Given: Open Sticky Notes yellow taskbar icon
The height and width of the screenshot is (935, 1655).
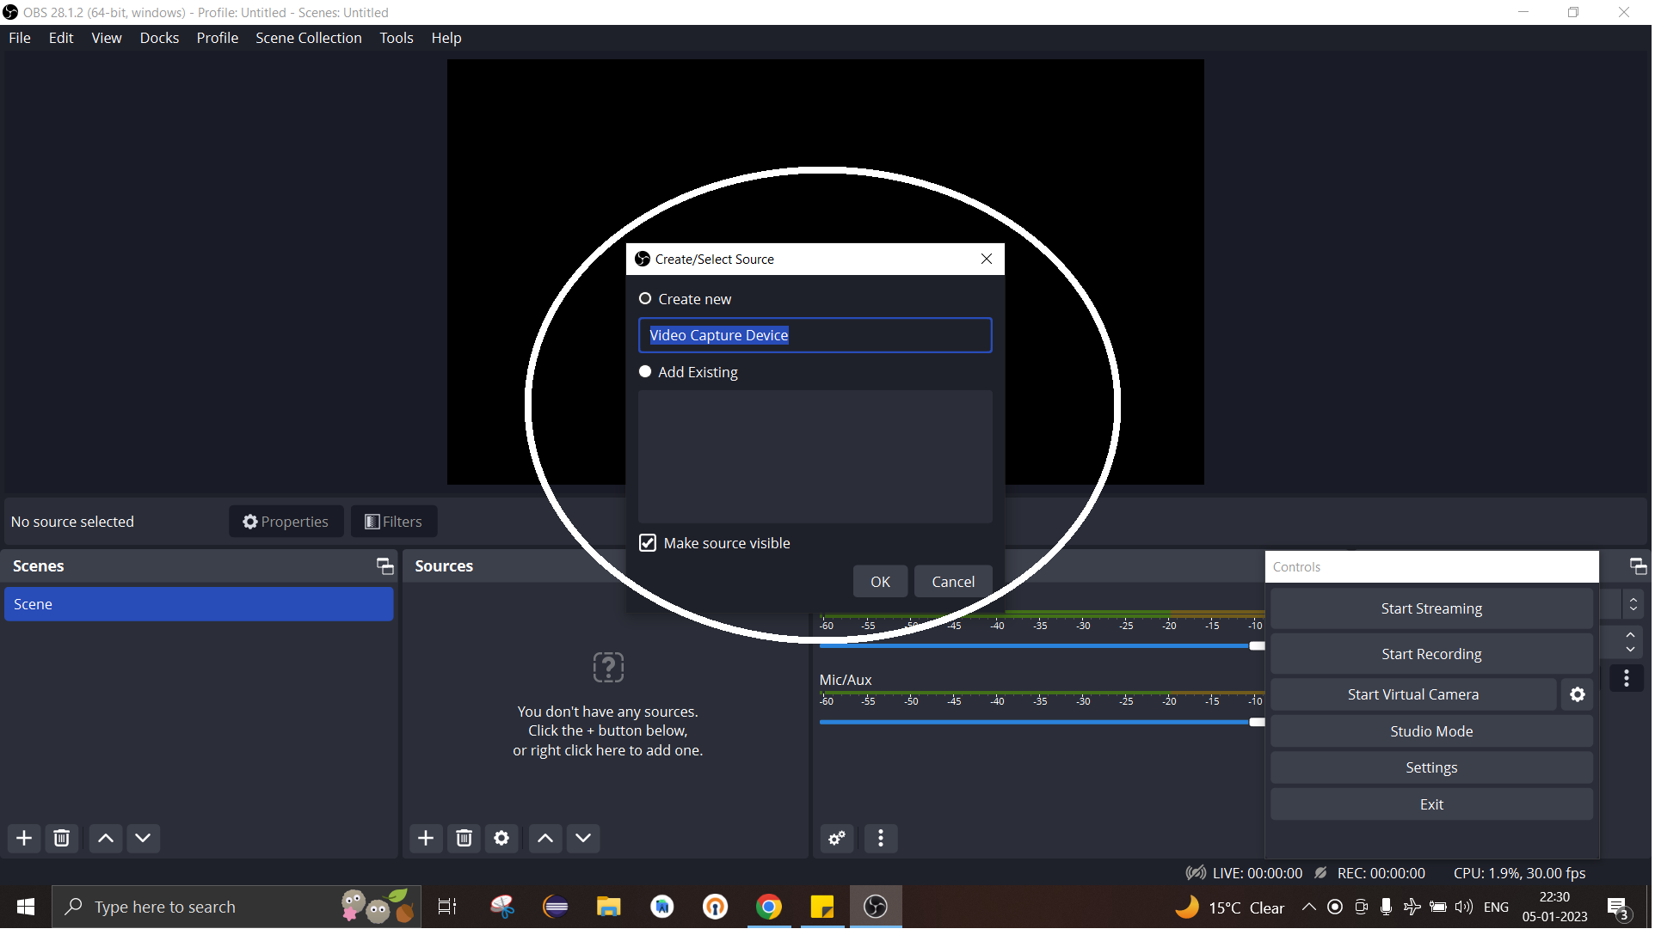Looking at the screenshot, I should click(x=823, y=908).
